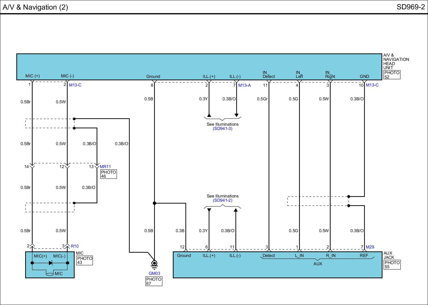Click the arrowhead on the 0.3B/O wire under M13-A
Screen dimensions: 428x305
(236, 115)
